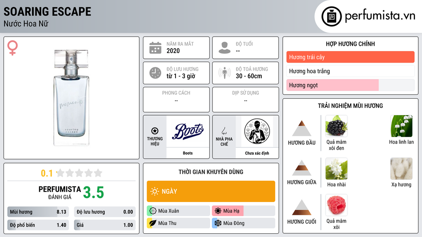Click the clock icon for Độ lưu hương
422x237 pixels.
click(155, 73)
